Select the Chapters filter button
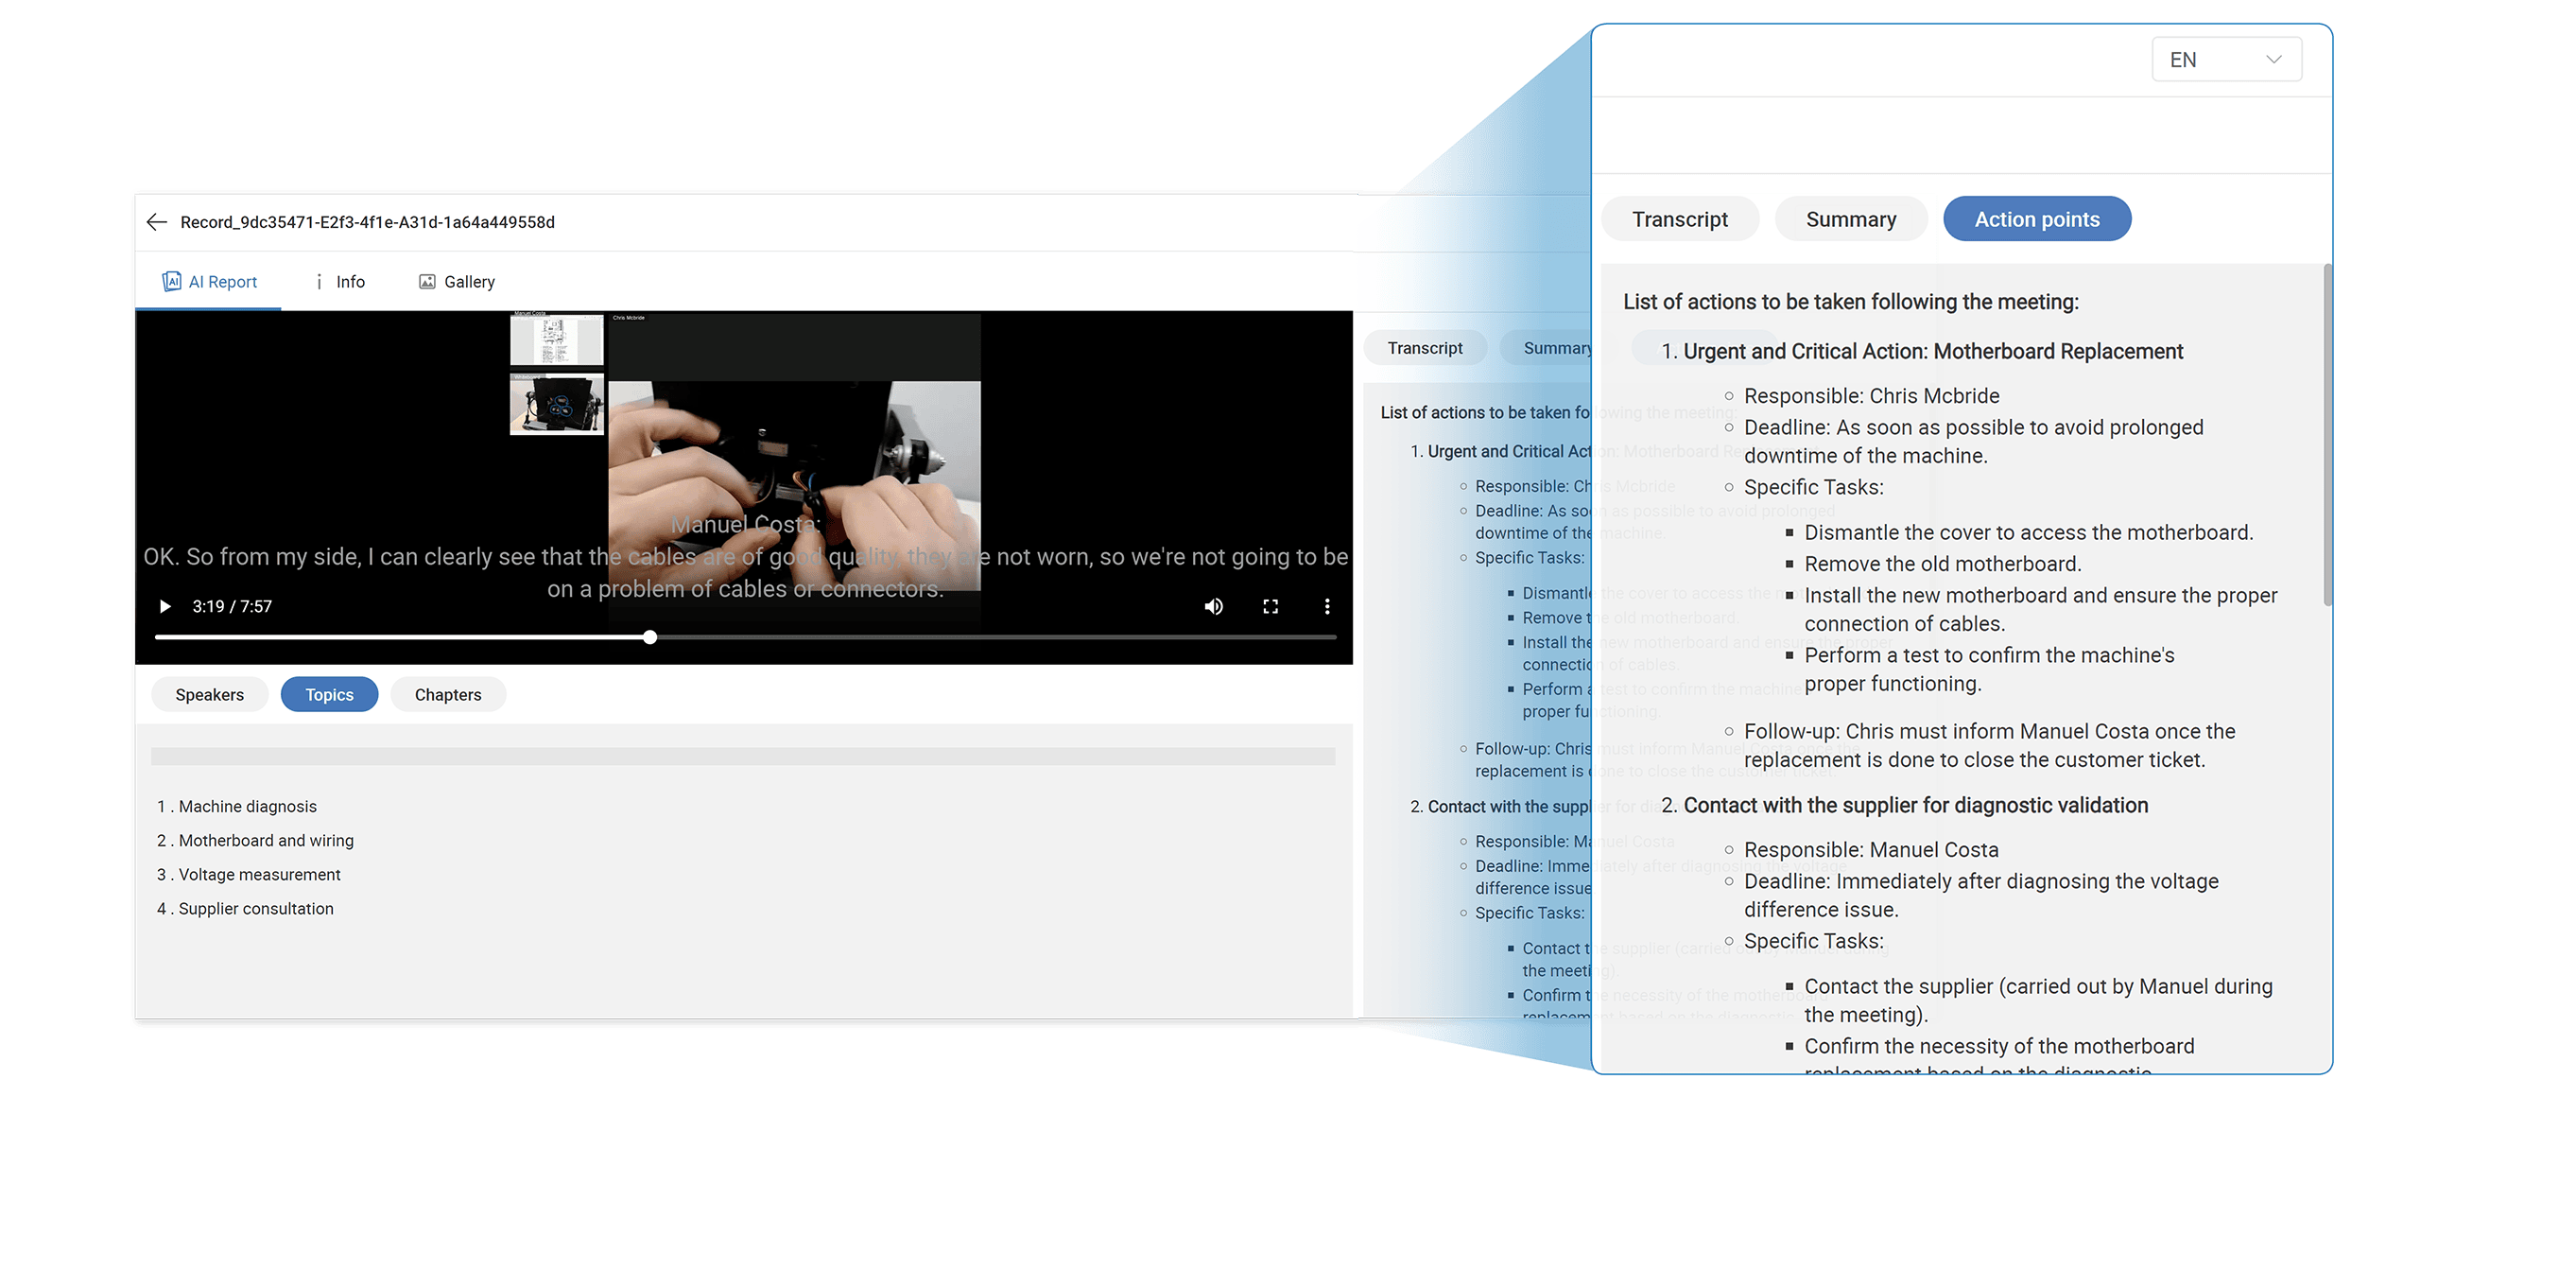Screen dimensions: 2576x1288 click(x=448, y=694)
